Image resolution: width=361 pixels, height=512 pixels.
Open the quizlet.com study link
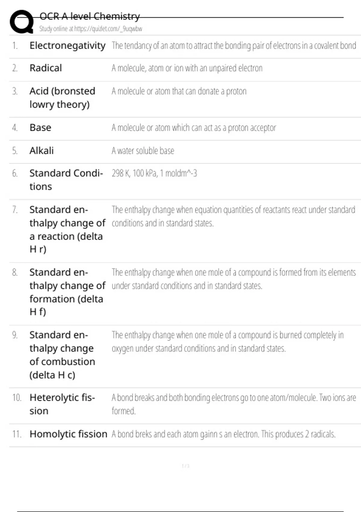tap(91, 29)
